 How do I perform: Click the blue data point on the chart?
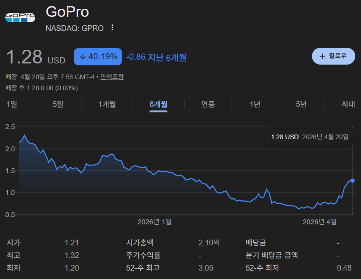pyautogui.click(x=352, y=180)
